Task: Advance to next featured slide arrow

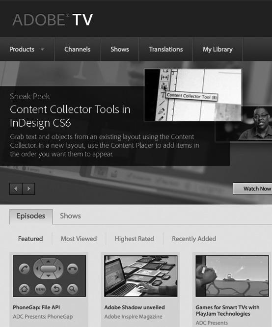Action: [28, 189]
